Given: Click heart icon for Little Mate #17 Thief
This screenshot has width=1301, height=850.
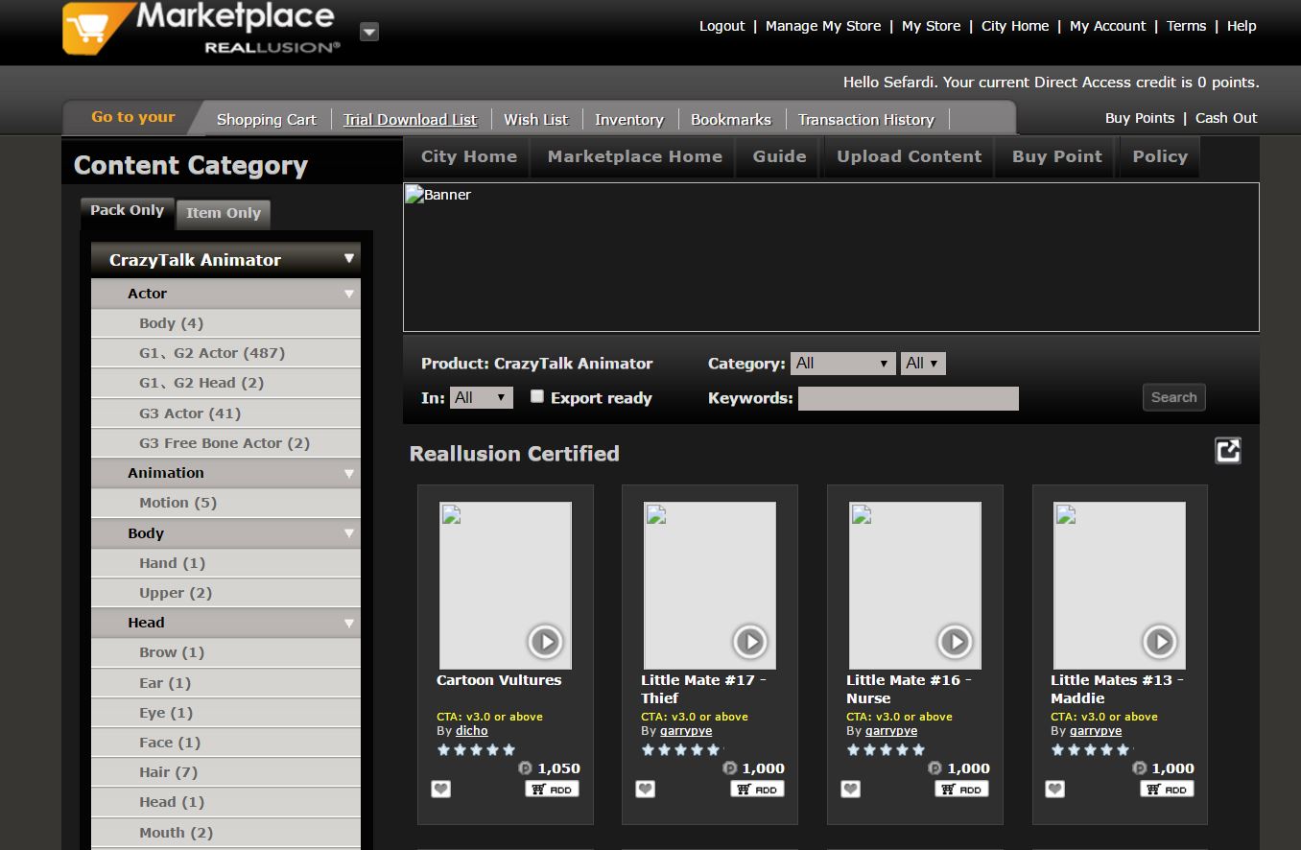Looking at the screenshot, I should click(646, 789).
